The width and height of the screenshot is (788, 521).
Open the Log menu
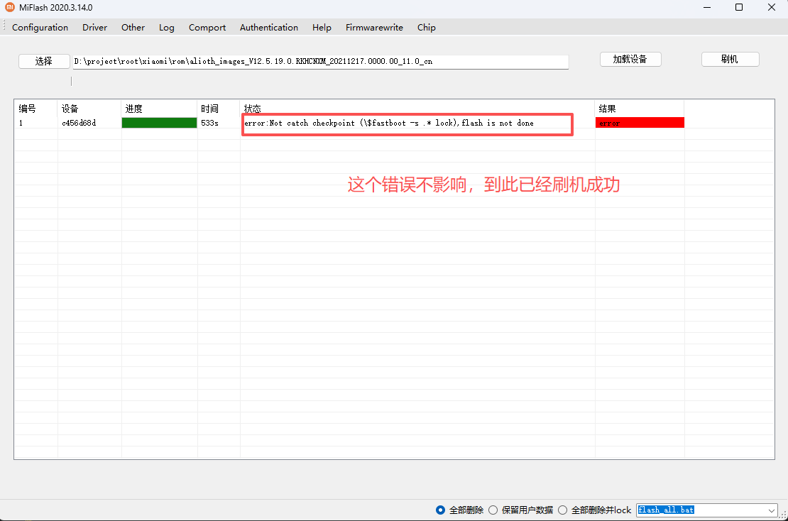pyautogui.click(x=166, y=28)
